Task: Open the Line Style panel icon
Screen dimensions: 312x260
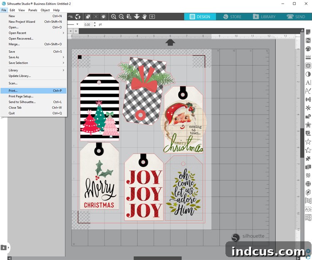Action: [x=308, y=57]
